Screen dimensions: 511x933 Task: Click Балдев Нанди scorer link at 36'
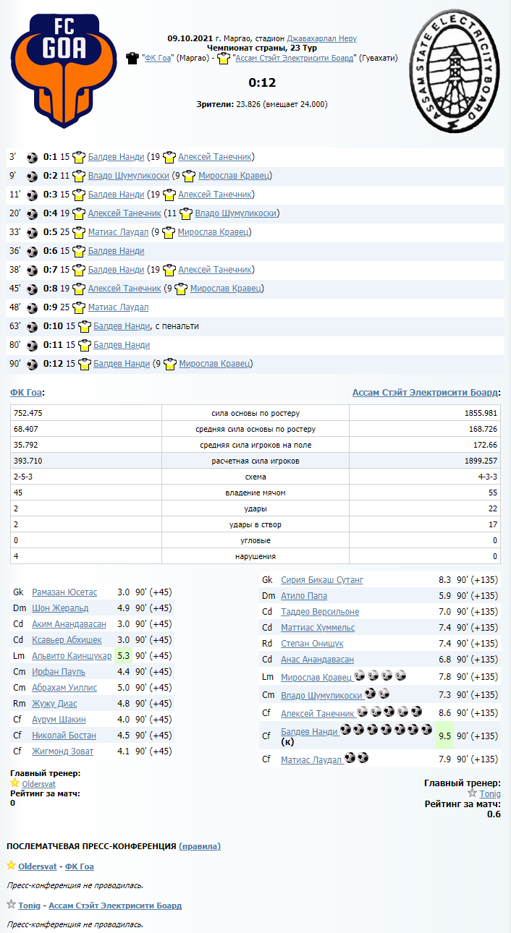click(x=116, y=251)
